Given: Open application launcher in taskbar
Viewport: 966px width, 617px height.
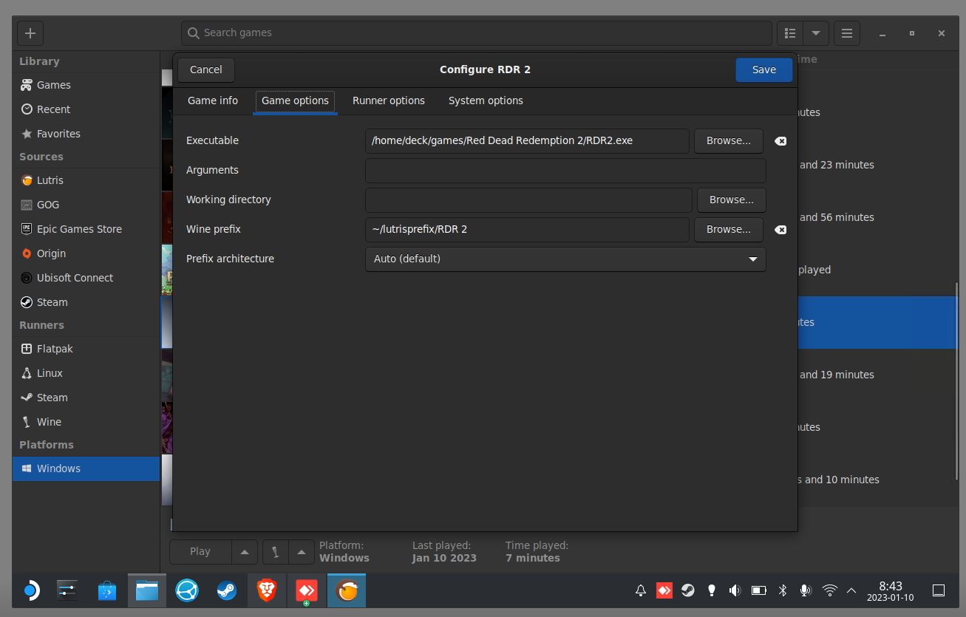Looking at the screenshot, I should 30,590.
